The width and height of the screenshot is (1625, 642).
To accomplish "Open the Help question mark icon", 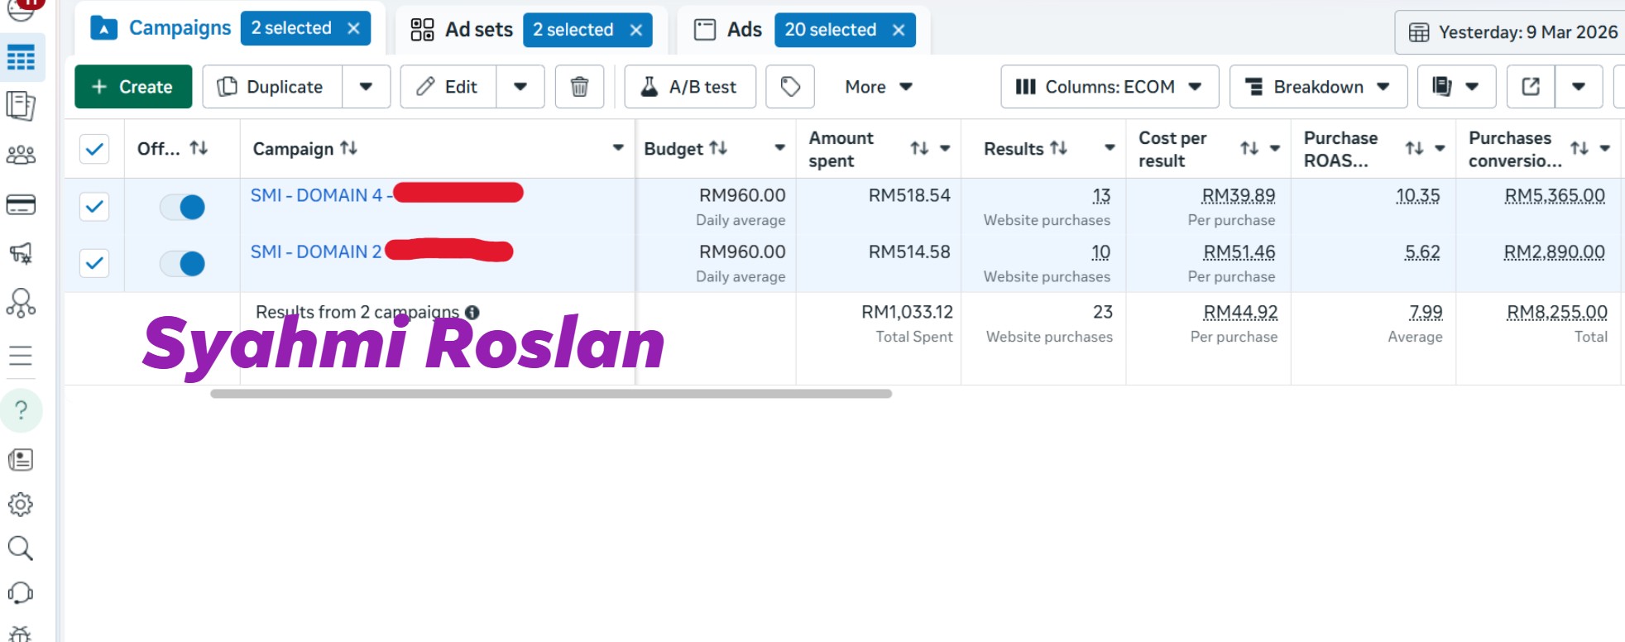I will tap(21, 410).
